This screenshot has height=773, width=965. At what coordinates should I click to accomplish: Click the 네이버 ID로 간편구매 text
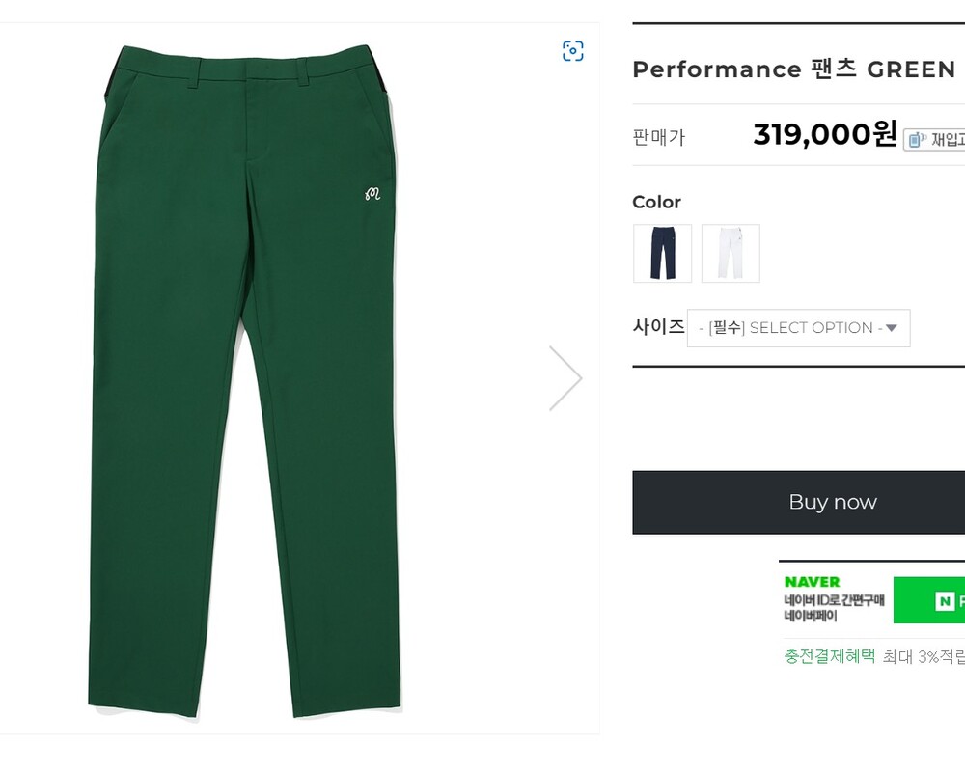834,600
